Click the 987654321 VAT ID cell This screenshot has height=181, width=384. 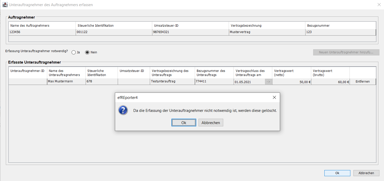tap(191, 32)
